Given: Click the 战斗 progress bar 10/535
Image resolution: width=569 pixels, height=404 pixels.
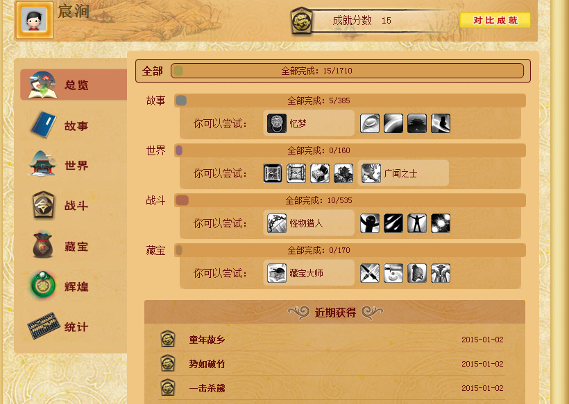Looking at the screenshot, I should point(350,200).
